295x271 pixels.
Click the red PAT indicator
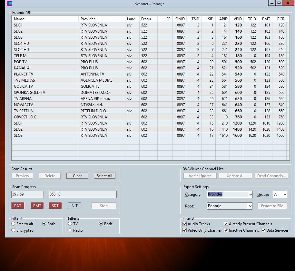(18, 206)
